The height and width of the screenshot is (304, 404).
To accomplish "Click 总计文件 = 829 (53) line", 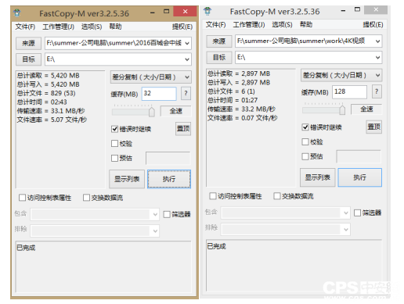I will point(46,93).
